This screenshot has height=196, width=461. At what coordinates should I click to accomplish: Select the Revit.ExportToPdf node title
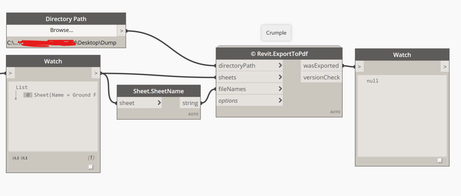279,54
